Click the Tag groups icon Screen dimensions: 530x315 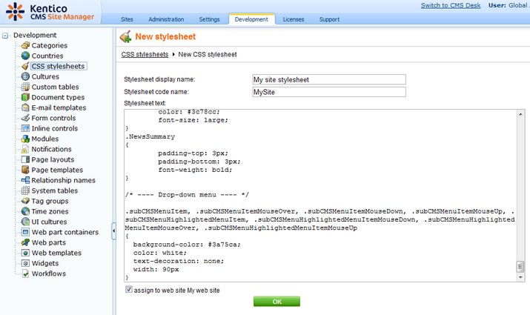pyautogui.click(x=25, y=201)
